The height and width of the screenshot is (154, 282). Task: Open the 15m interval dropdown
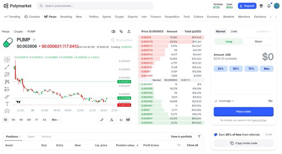click(56, 120)
